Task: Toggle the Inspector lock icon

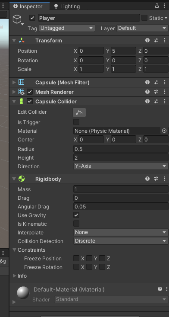Action: point(156,6)
